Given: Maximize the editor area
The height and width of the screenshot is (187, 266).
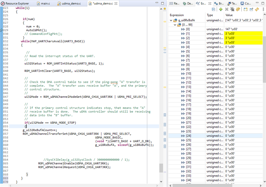Looking at the screenshot, I should [162, 3].
